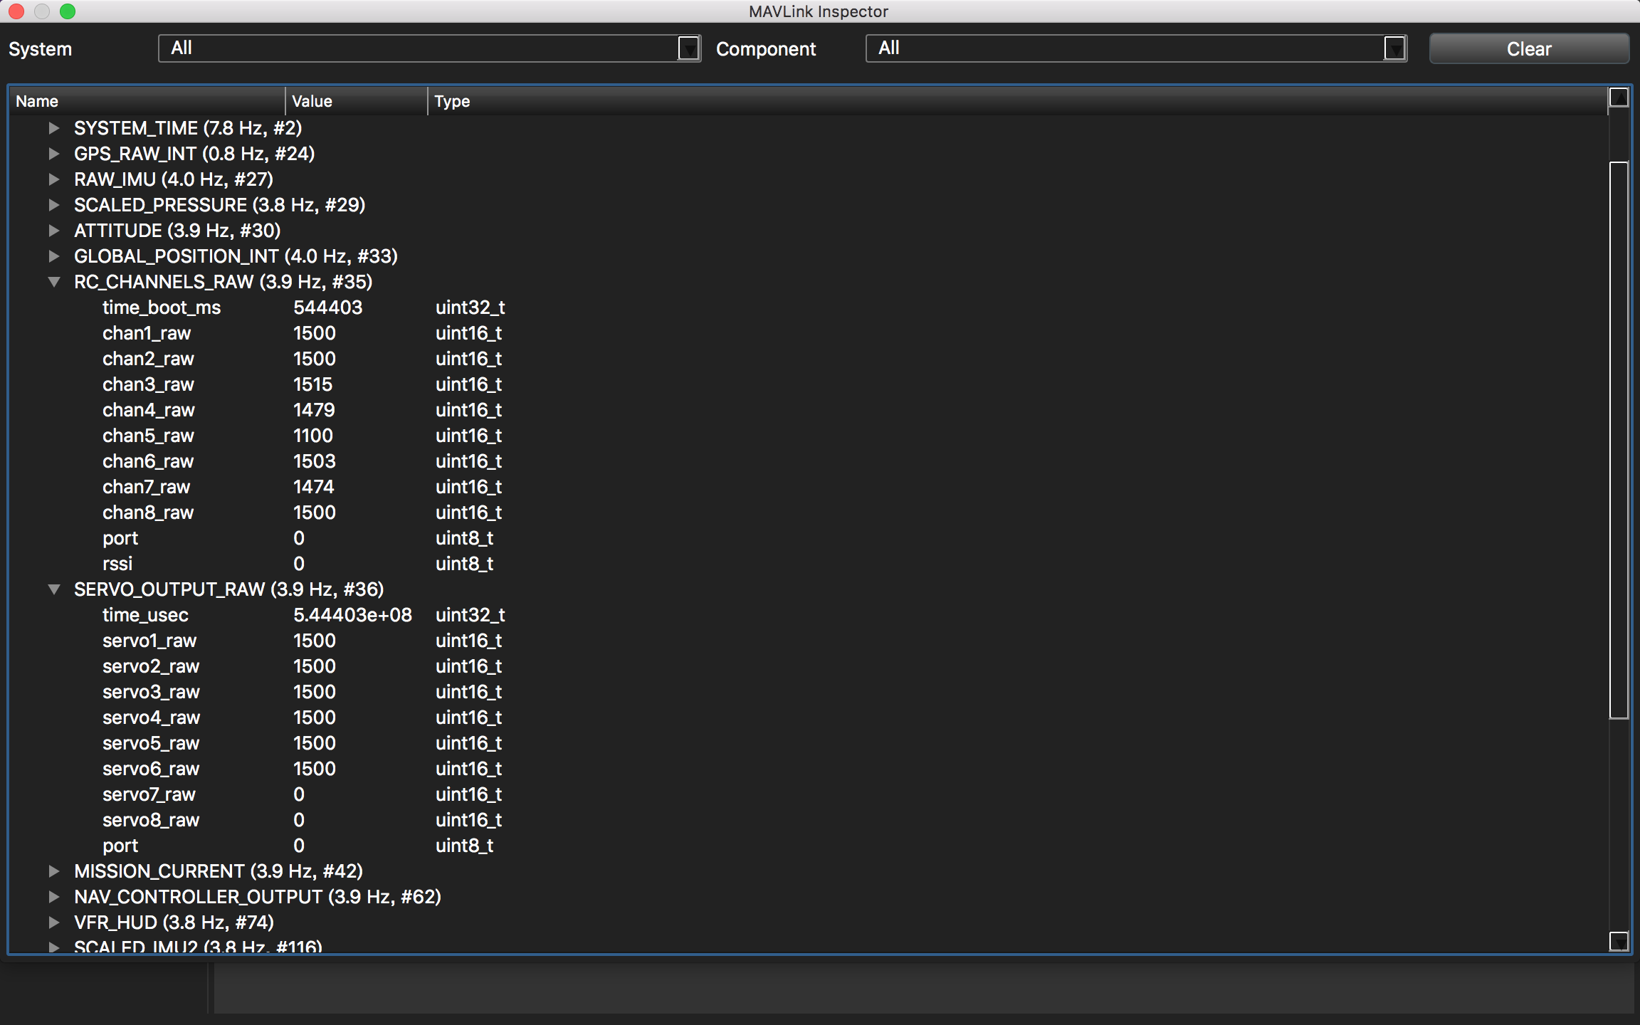This screenshot has width=1640, height=1025.
Task: Select the servo5_raw field
Action: 151,743
